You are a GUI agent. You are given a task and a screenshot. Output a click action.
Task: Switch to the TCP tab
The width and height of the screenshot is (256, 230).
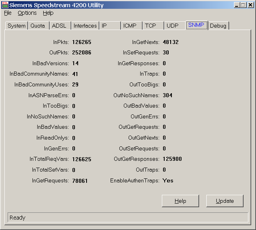(x=153, y=26)
